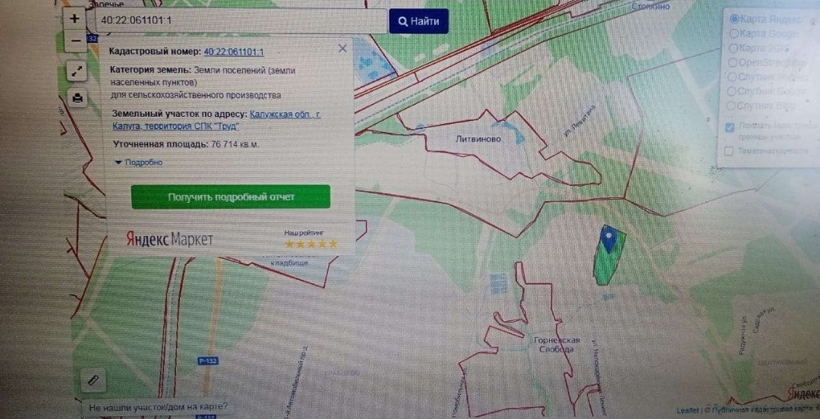The height and width of the screenshot is (419, 820).
Task: Uncheck the show cadastral boundaries checkbox
Action: tap(730, 127)
